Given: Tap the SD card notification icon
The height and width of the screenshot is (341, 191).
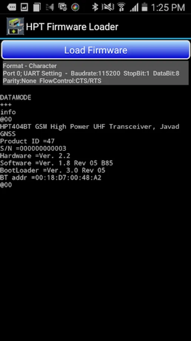Looking at the screenshot, I should point(37,7).
